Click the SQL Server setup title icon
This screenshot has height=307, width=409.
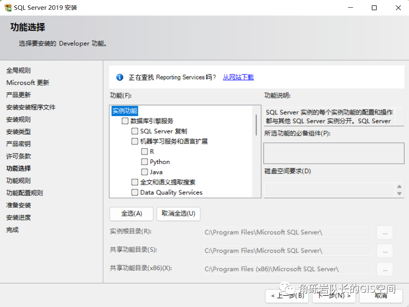8,7
